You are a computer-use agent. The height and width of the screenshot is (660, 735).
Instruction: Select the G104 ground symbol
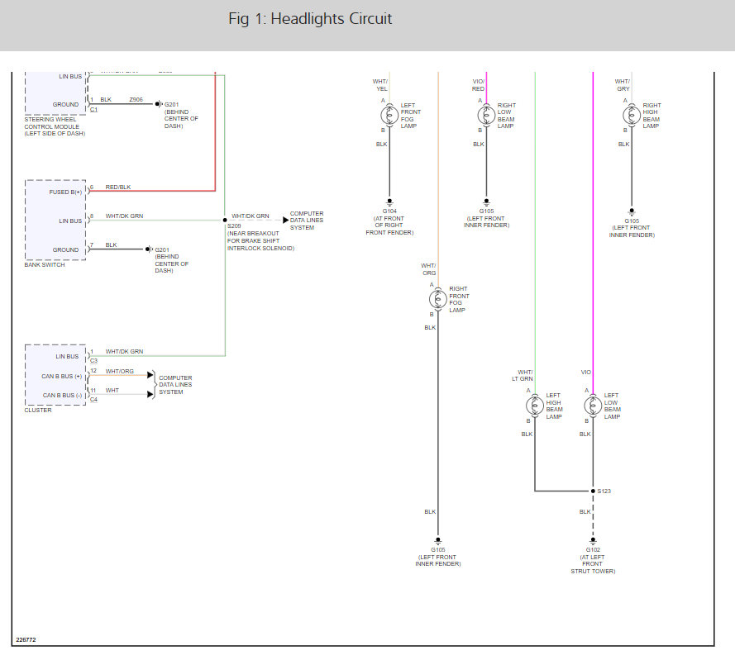click(x=389, y=202)
